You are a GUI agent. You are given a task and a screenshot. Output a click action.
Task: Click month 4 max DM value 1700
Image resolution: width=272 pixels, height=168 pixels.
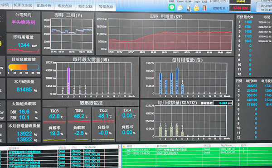pyautogui.click(x=248, y=36)
